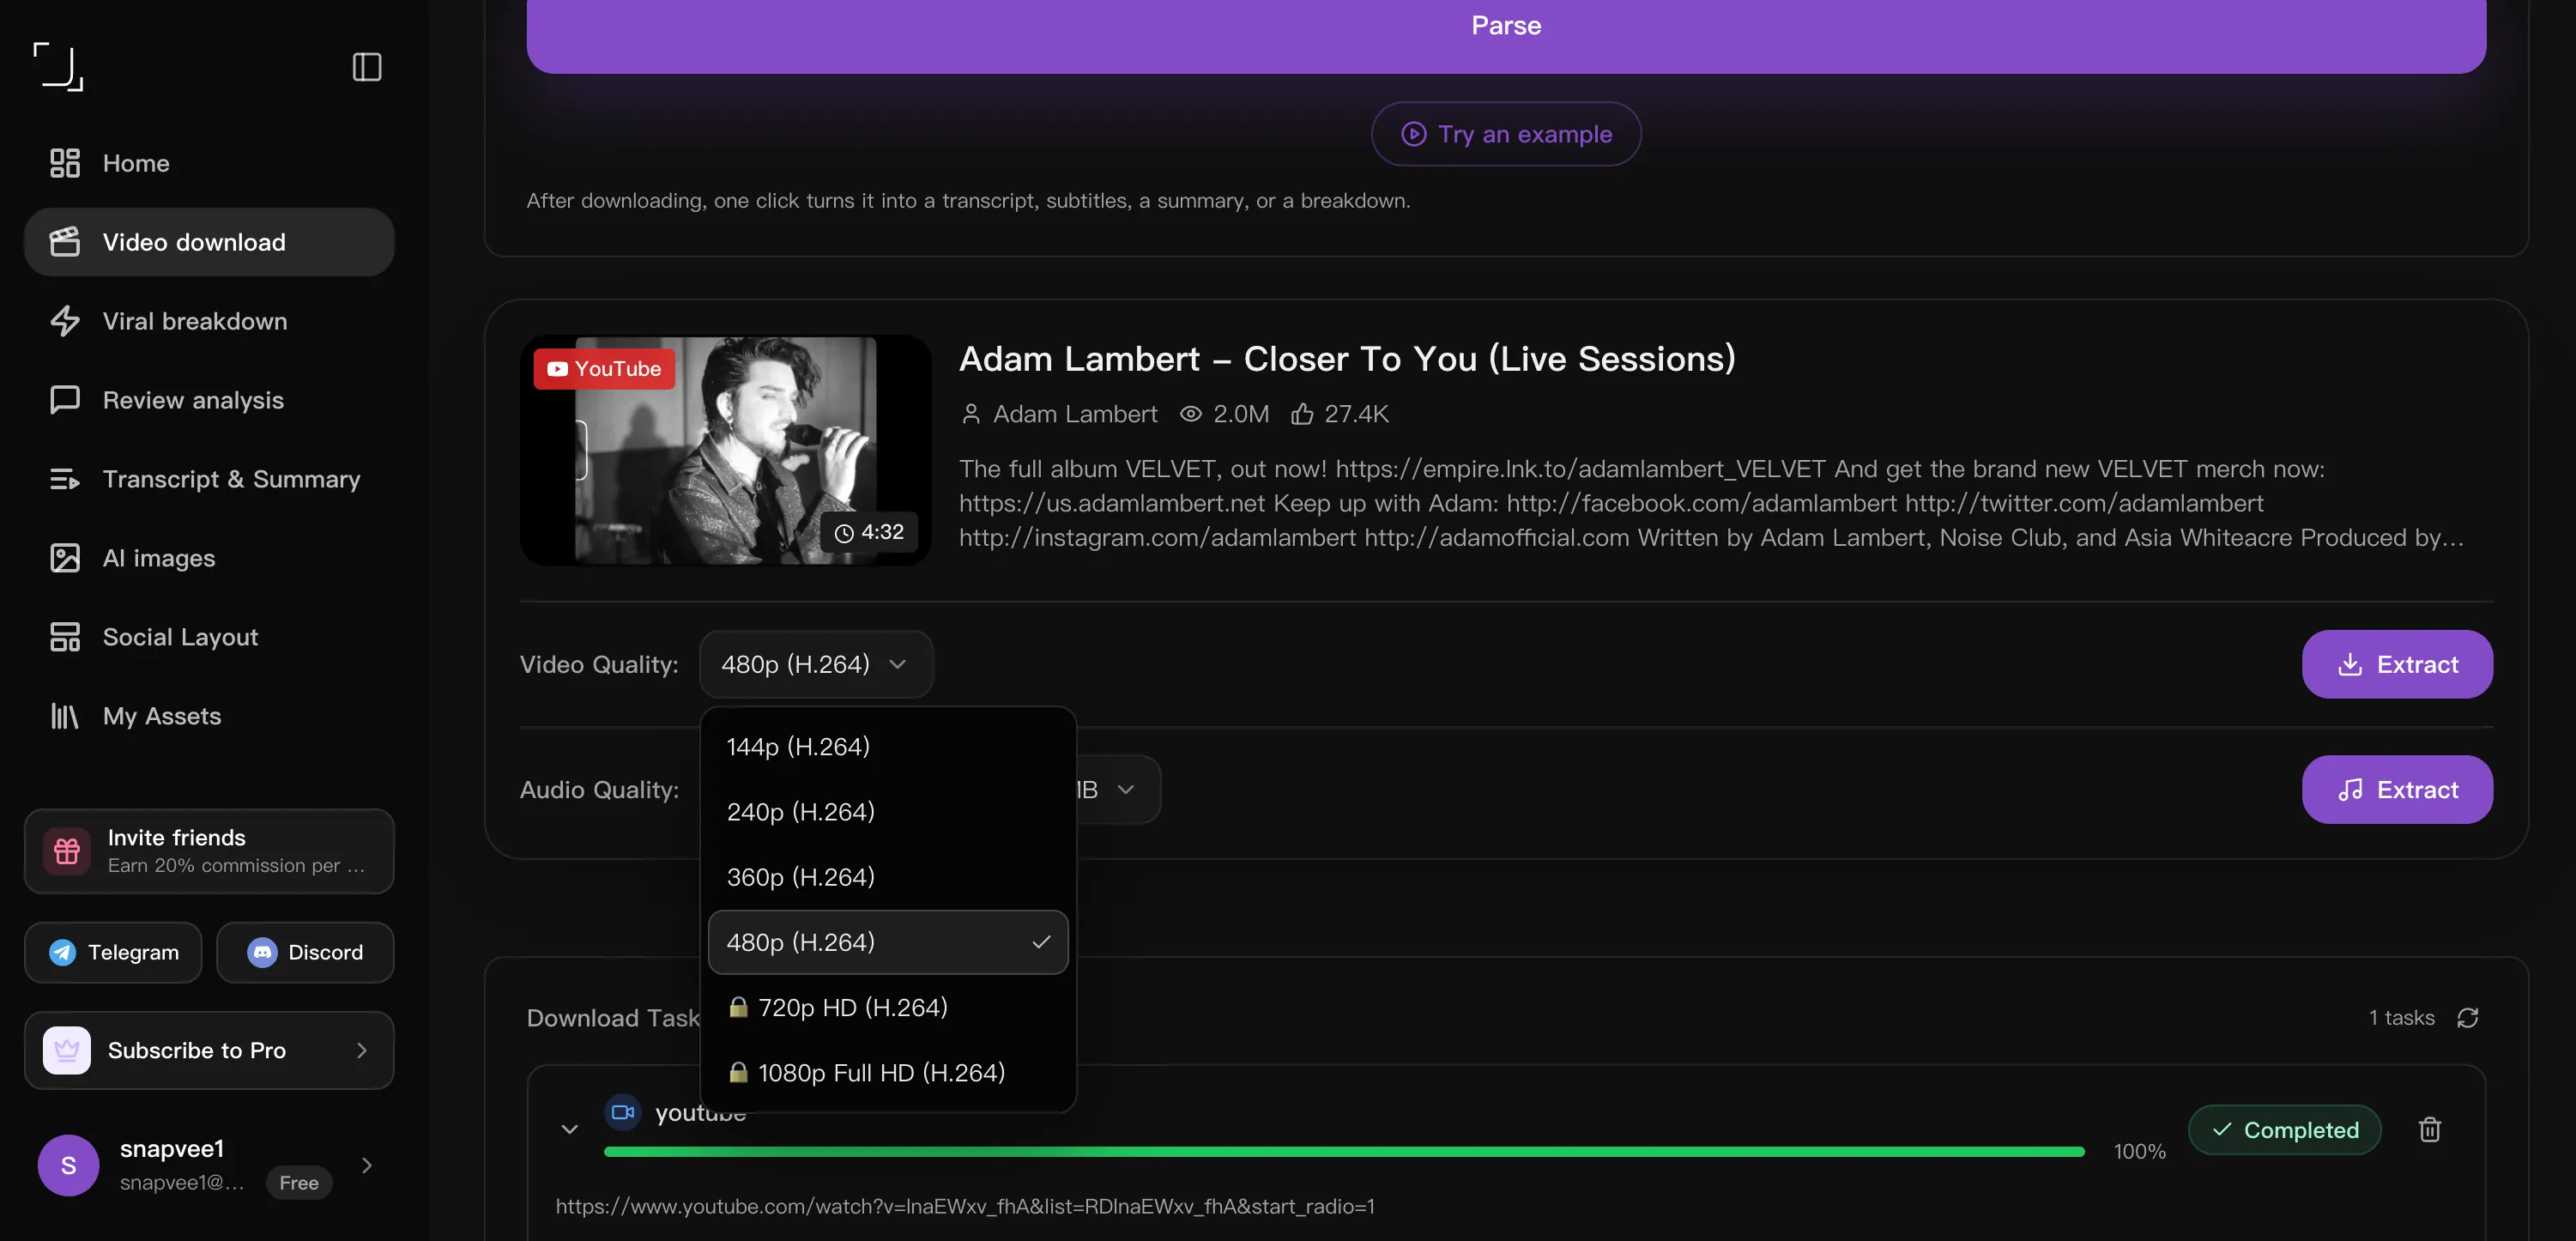Click the video Extract button
The height and width of the screenshot is (1241, 2576).
tap(2397, 664)
